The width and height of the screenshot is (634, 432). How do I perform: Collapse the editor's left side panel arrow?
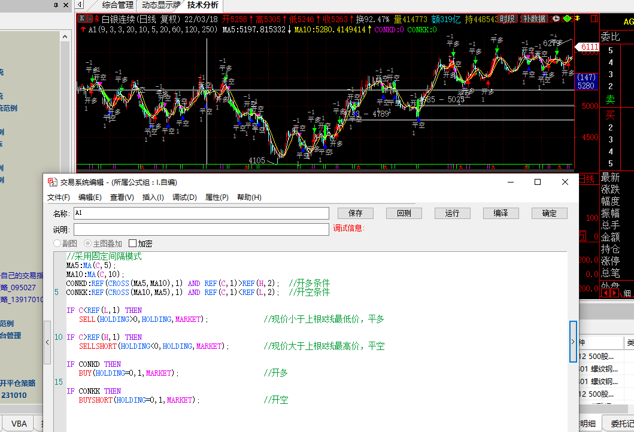pos(47,342)
